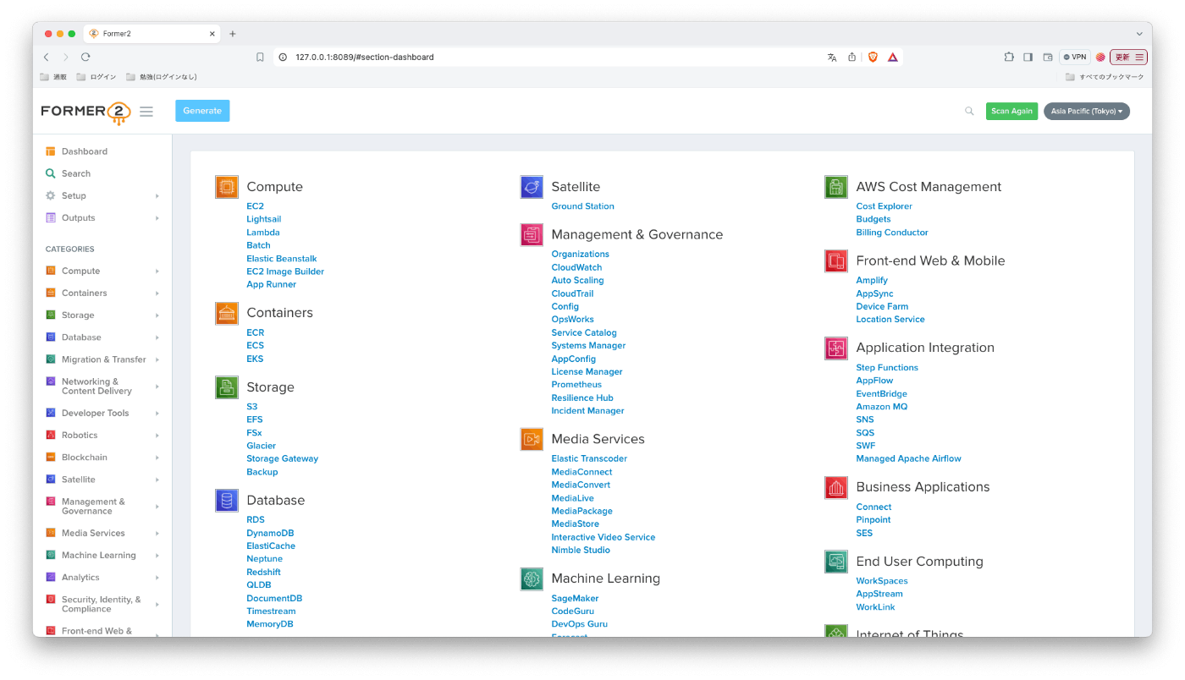
Task: Open the すべてのブックマーク folder
Action: click(x=1105, y=77)
